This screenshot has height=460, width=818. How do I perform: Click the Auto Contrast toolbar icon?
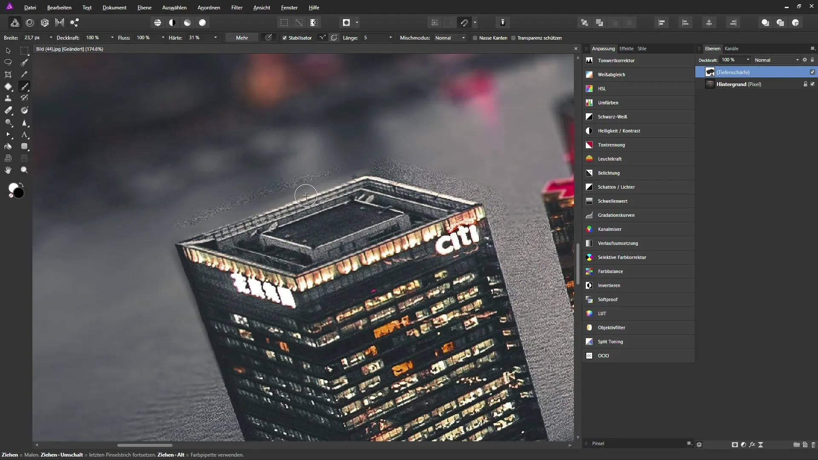173,23
